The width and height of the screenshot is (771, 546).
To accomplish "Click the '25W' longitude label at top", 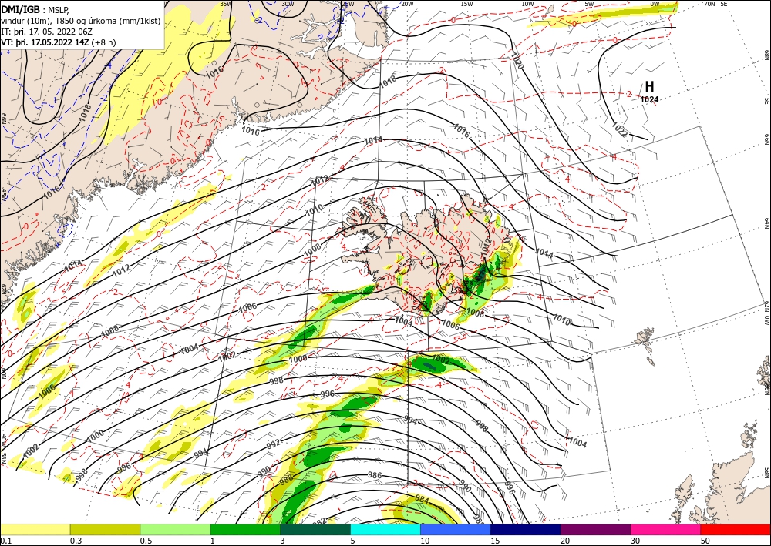I will click(347, 5).
